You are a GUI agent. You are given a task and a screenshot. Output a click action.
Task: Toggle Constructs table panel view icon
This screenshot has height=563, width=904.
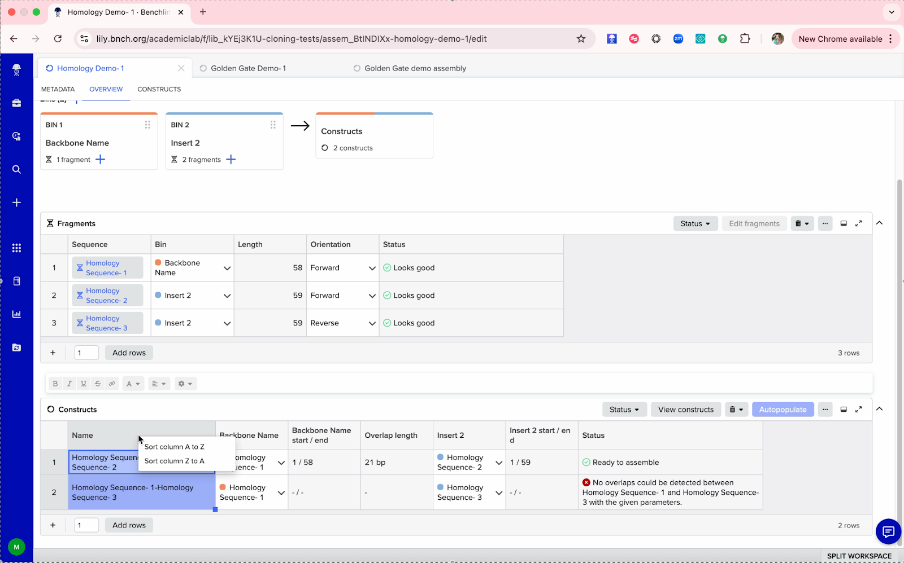[x=844, y=410]
